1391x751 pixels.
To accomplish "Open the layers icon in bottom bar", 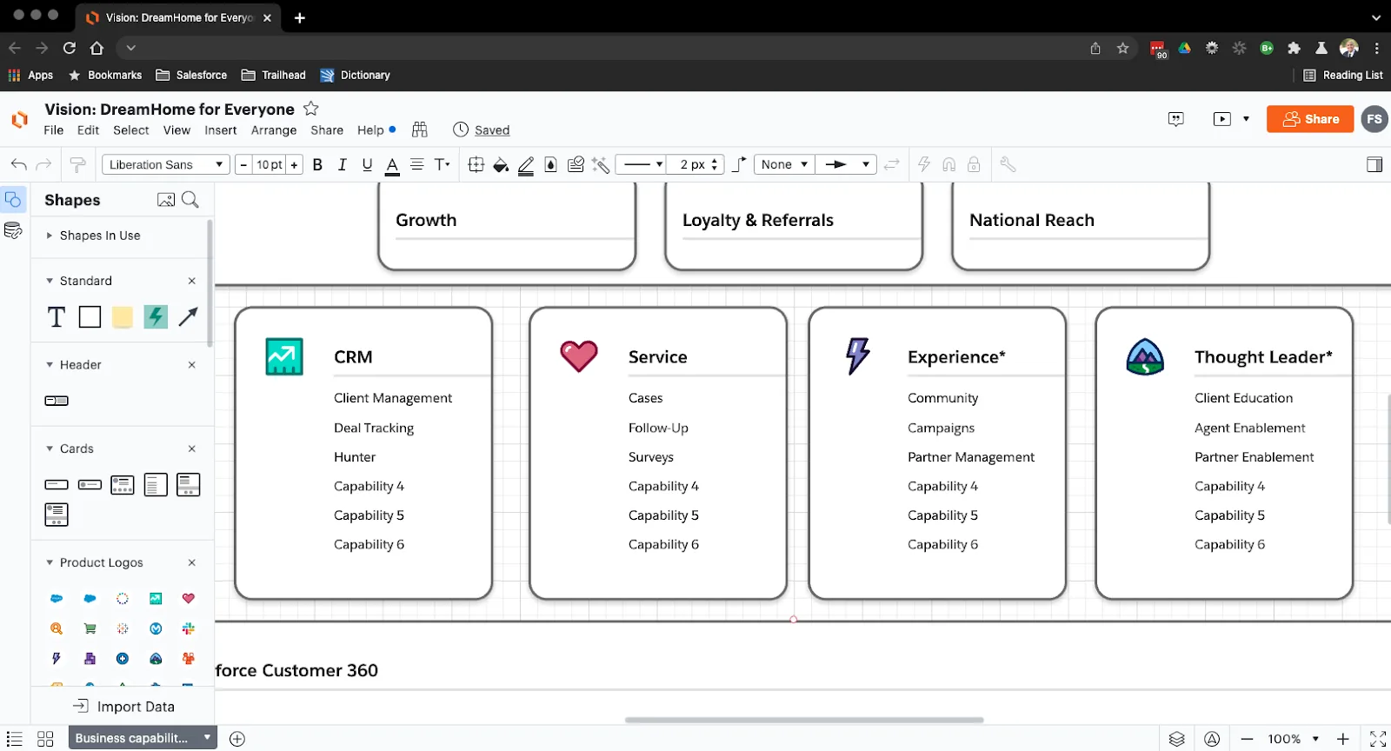I will [1177, 739].
